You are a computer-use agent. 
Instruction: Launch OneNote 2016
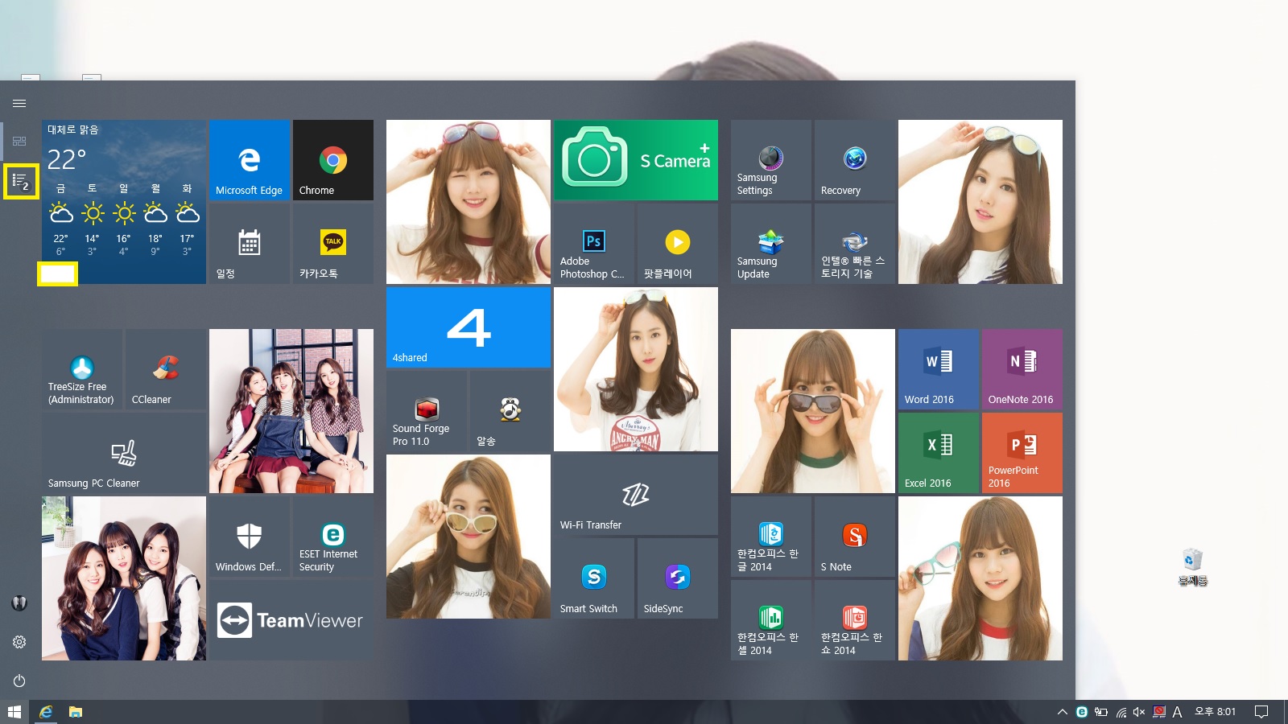1022,369
